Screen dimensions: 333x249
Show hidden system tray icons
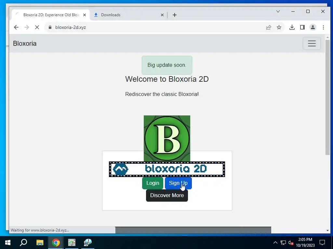275,243
